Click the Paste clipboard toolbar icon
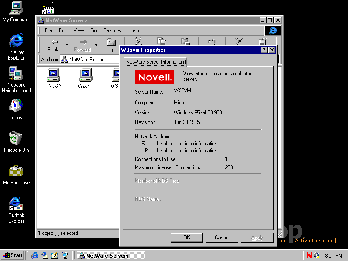 185,41
